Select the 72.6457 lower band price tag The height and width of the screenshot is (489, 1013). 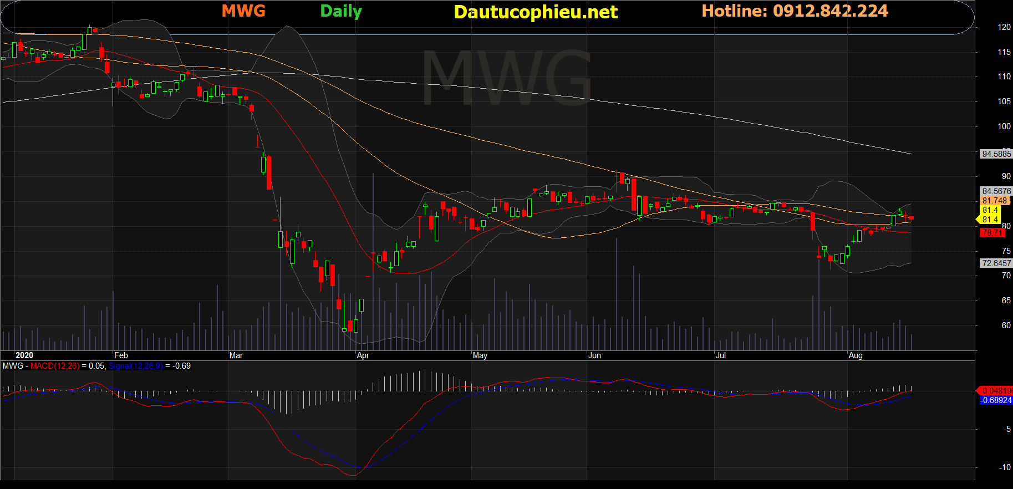(996, 263)
